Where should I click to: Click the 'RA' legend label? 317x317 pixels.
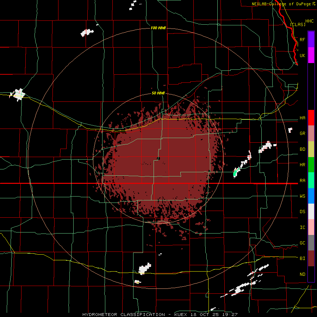coord(303,181)
